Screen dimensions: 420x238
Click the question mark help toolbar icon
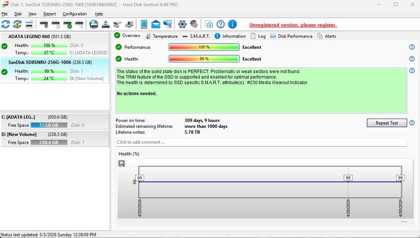(x=220, y=24)
